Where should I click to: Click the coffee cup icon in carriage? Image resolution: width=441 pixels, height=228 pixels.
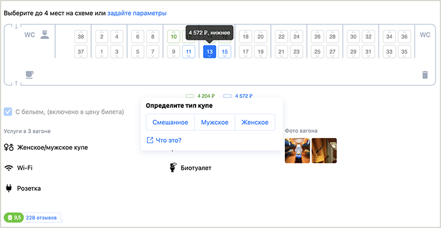point(29,74)
